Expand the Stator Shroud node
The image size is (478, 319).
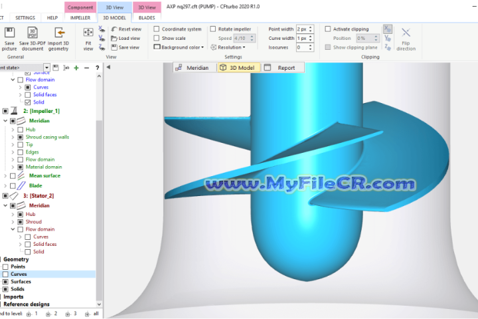(13, 222)
